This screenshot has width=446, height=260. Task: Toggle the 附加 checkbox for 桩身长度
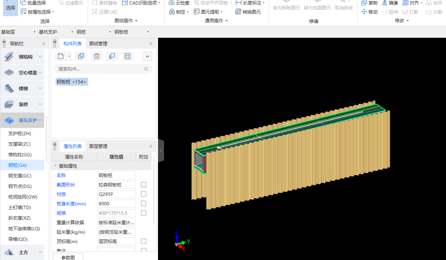tap(144, 204)
